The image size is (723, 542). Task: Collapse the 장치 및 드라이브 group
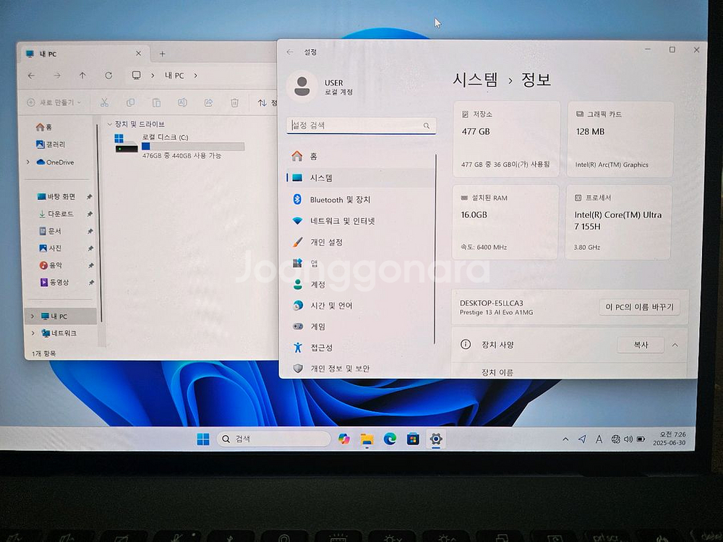110,124
